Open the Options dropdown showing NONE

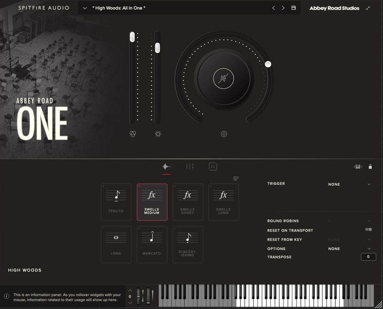click(349, 249)
